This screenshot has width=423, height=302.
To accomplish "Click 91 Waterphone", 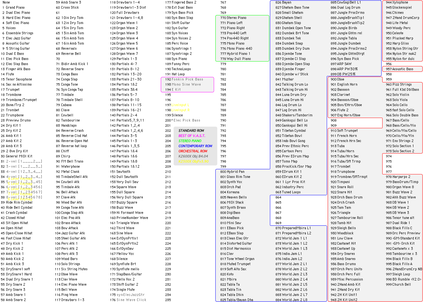I will (68, 166).
